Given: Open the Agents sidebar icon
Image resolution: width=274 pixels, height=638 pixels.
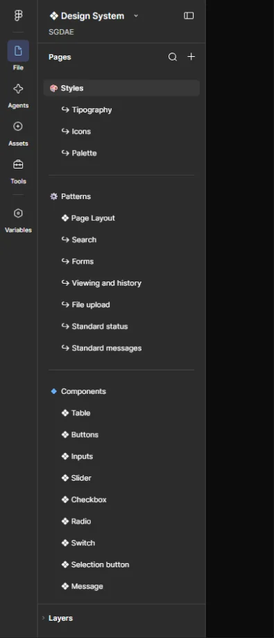Looking at the screenshot, I should click(18, 89).
